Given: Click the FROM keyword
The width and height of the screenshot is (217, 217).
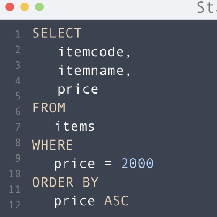Looking at the screenshot, I should point(49,107).
